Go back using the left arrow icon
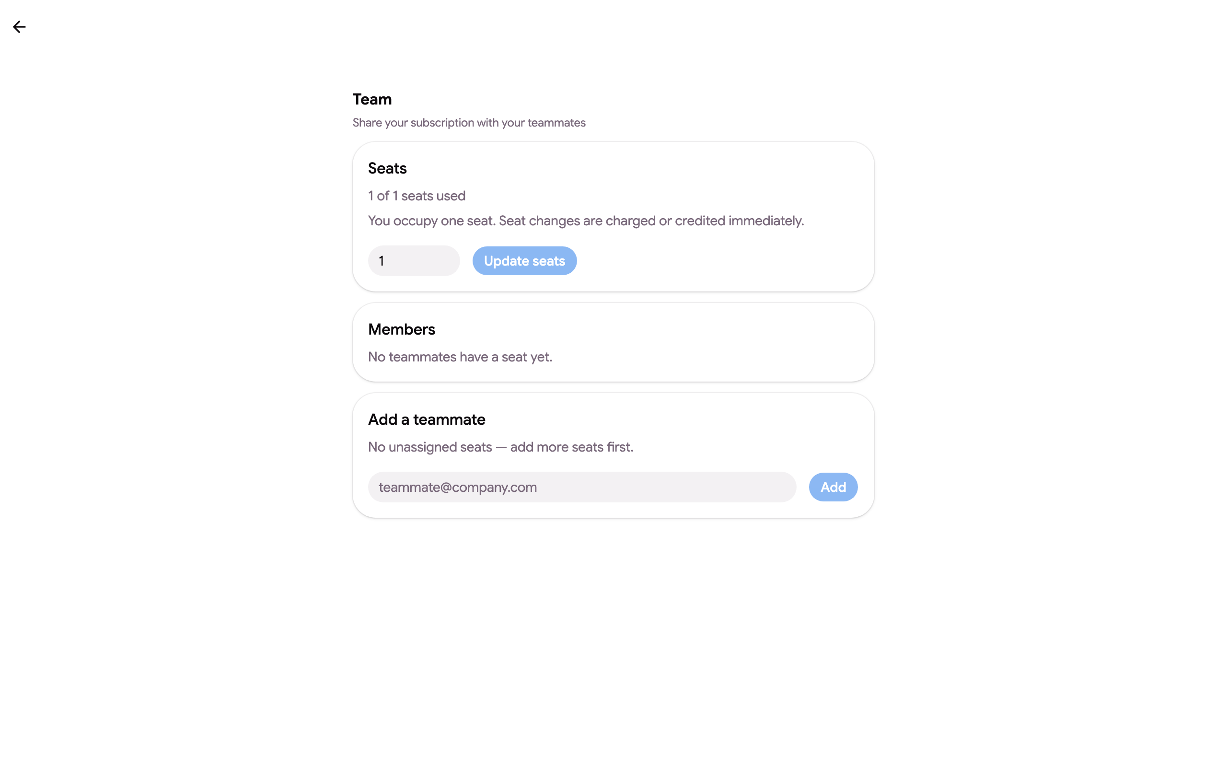This screenshot has height=767, width=1227. 19,27
